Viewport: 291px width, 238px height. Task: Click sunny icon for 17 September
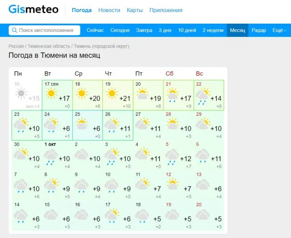click(x=51, y=93)
